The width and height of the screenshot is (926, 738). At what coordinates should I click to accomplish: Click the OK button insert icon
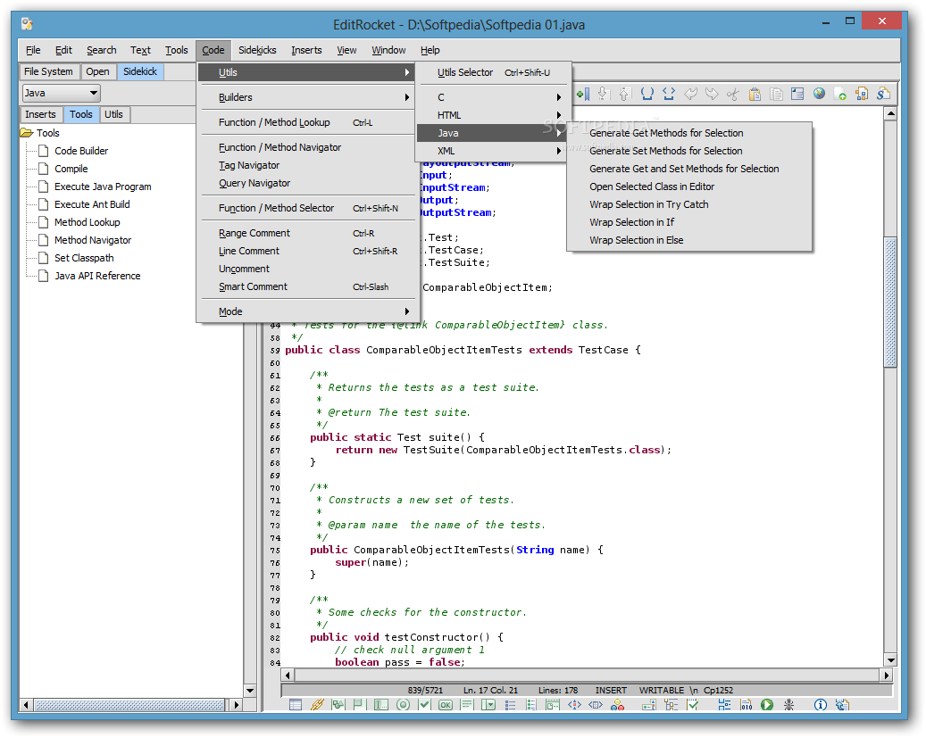click(x=446, y=704)
